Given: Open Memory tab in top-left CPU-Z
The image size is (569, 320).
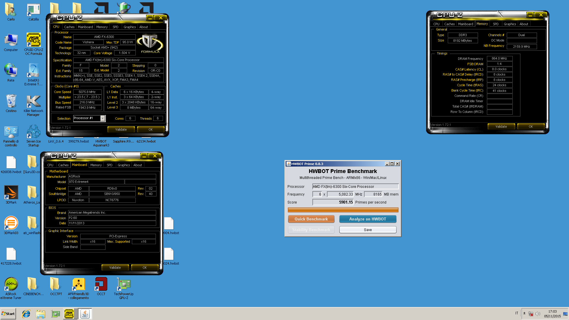Looking at the screenshot, I should point(102,27).
